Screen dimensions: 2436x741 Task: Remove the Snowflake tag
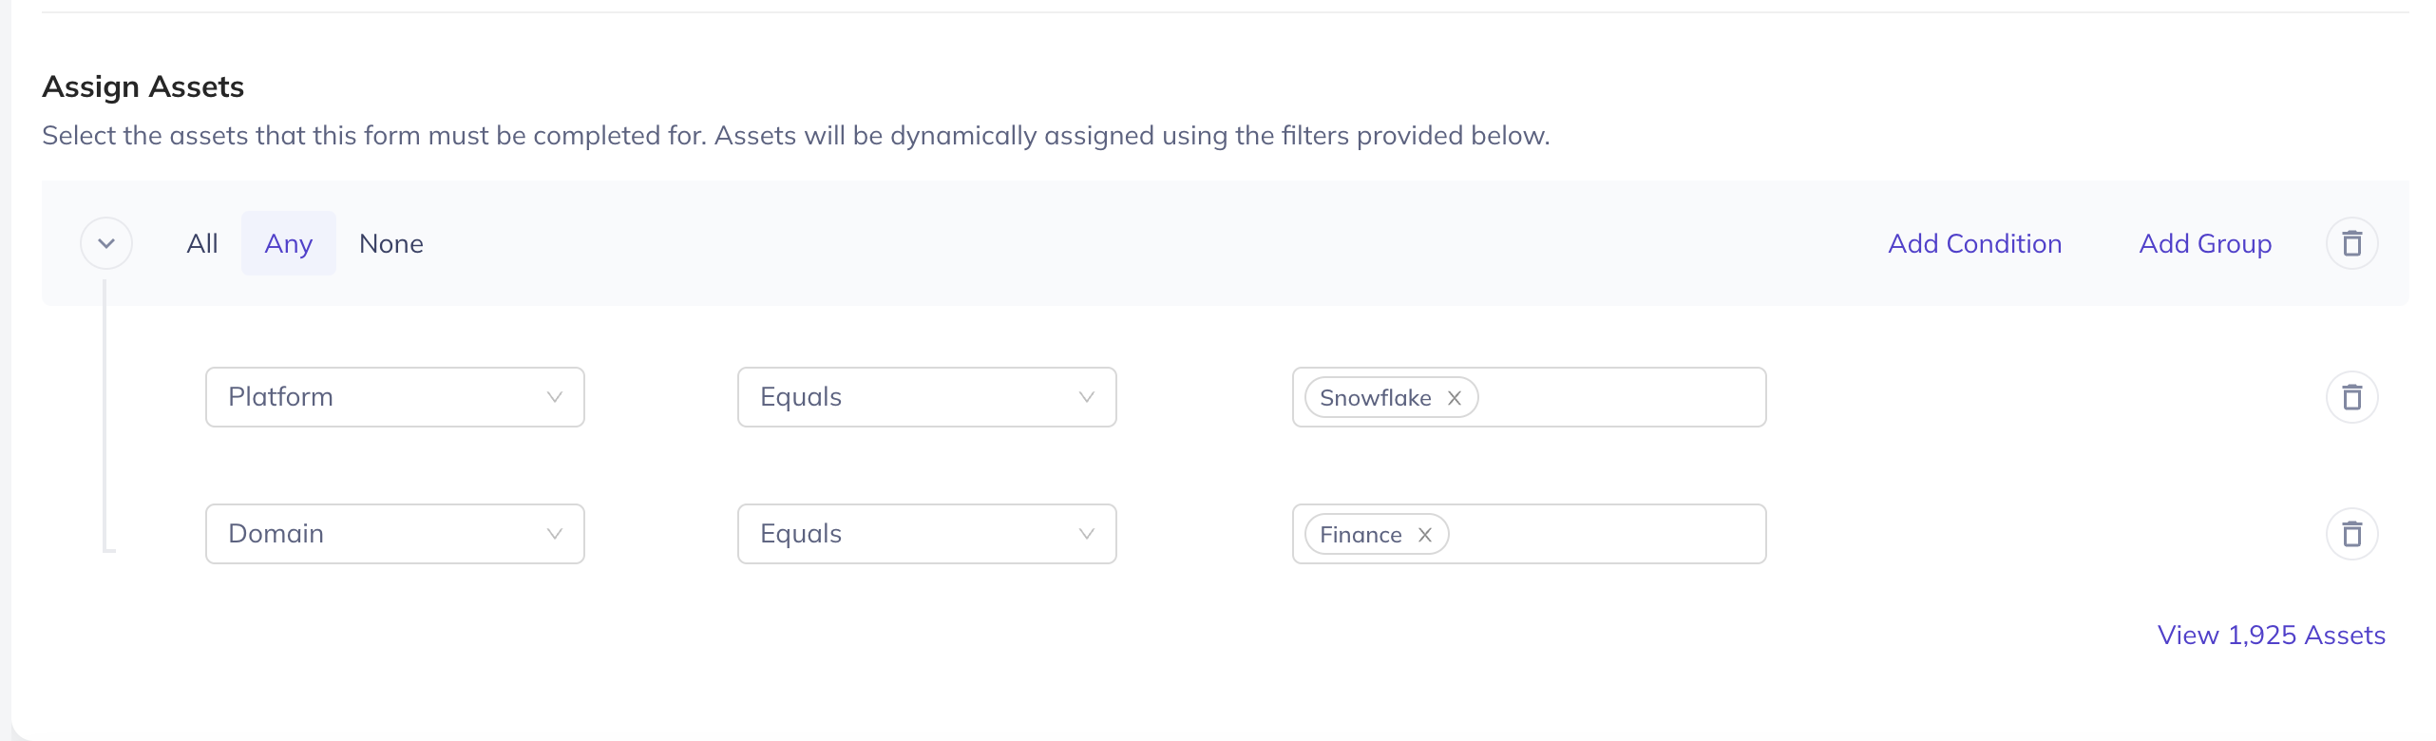click(x=1454, y=398)
